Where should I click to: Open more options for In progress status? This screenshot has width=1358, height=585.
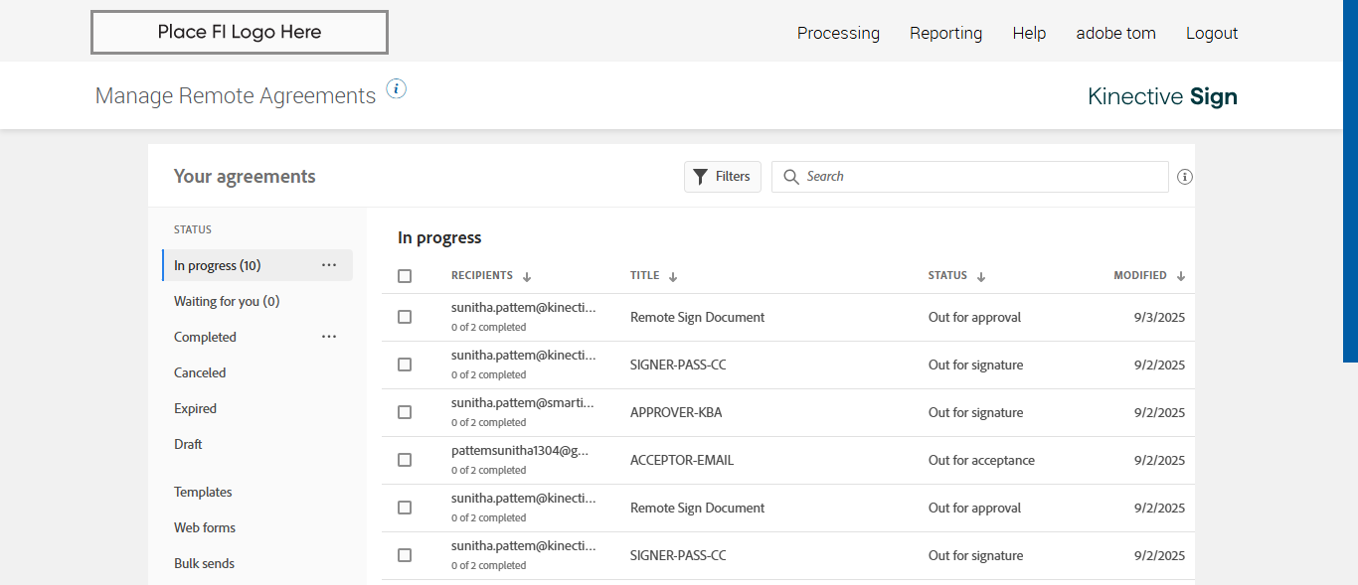pos(329,265)
